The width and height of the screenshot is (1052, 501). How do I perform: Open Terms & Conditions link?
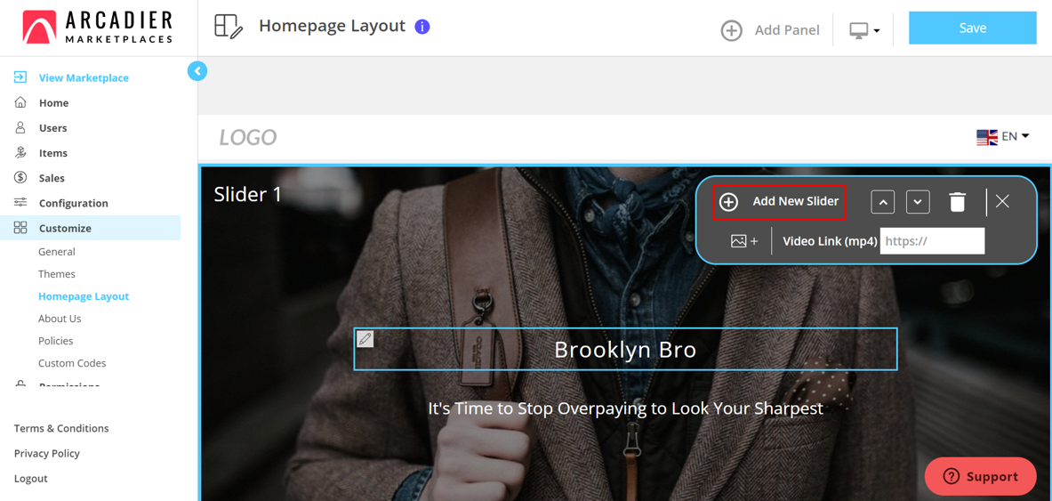click(61, 428)
